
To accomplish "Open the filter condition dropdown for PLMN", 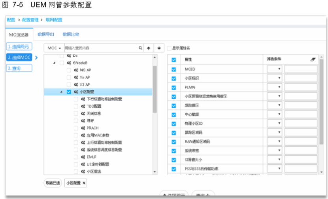I will click(x=275, y=87).
